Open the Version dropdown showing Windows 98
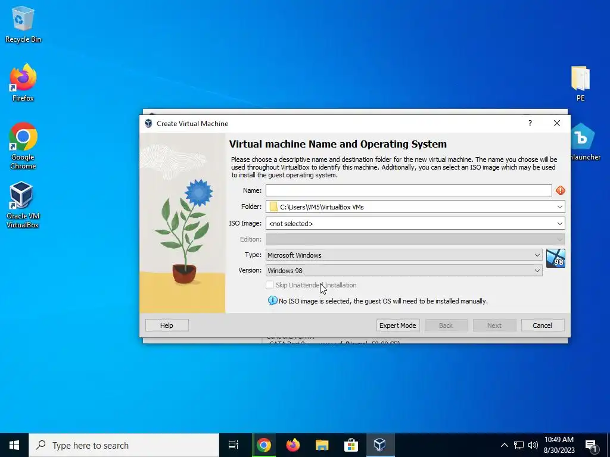This screenshot has height=457, width=610. coord(404,271)
